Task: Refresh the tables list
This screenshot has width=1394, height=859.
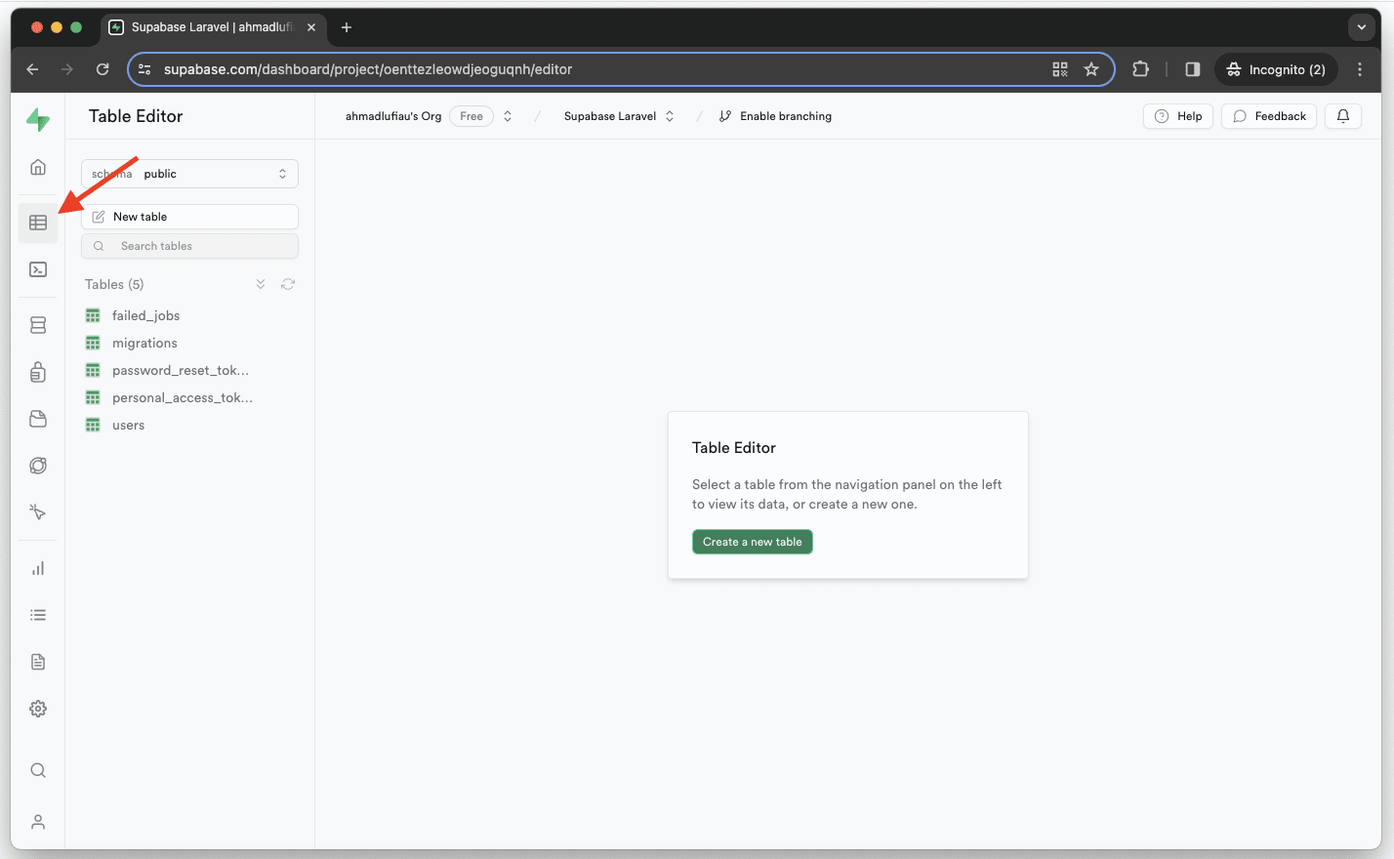Action: point(288,284)
